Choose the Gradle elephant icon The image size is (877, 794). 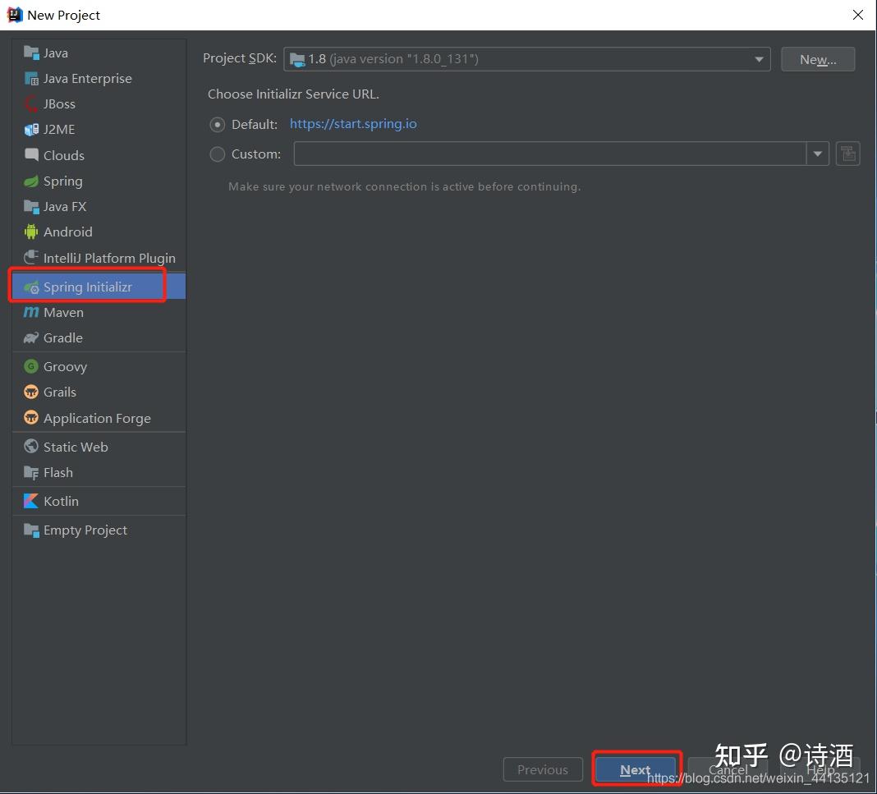click(x=31, y=338)
